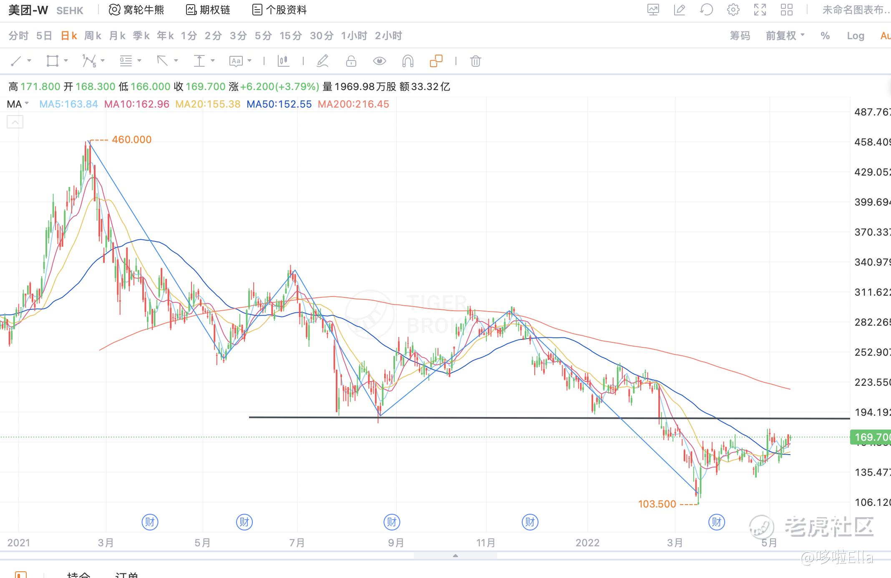Viewport: 891px width, 578px height.
Task: Expand the Fibonacci tool dropdown arrow
Action: (139, 61)
